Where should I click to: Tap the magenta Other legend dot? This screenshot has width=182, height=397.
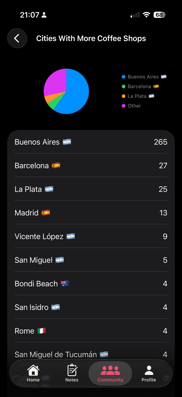(123, 106)
